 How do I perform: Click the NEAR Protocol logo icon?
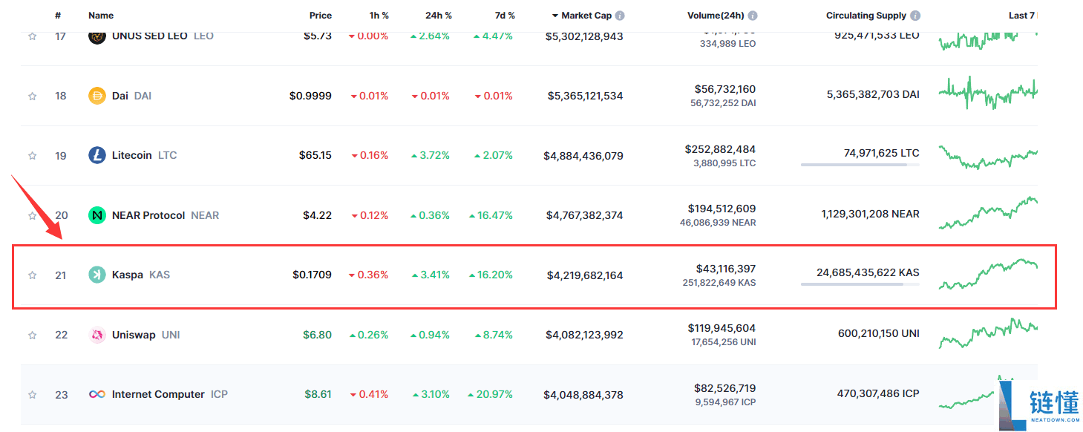(x=97, y=215)
